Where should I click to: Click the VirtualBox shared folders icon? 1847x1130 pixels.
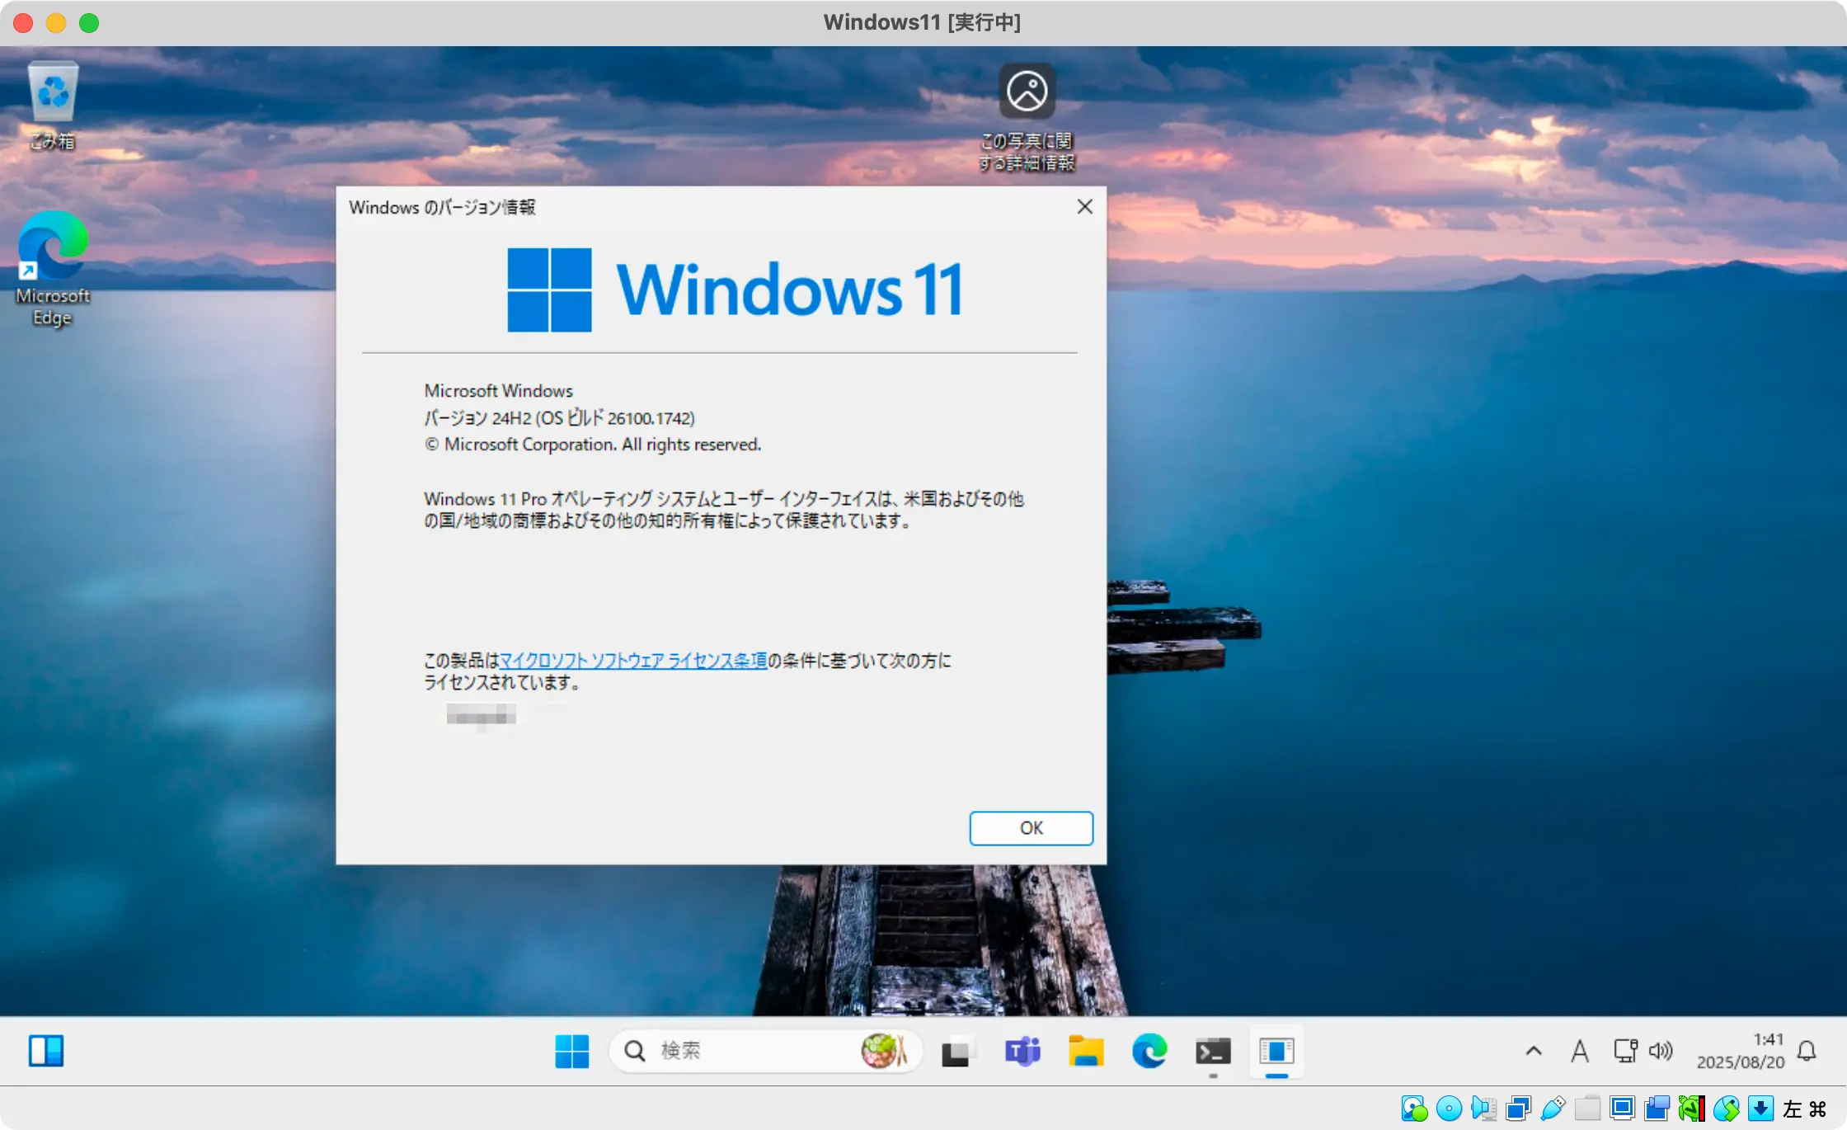[x=1587, y=1109]
